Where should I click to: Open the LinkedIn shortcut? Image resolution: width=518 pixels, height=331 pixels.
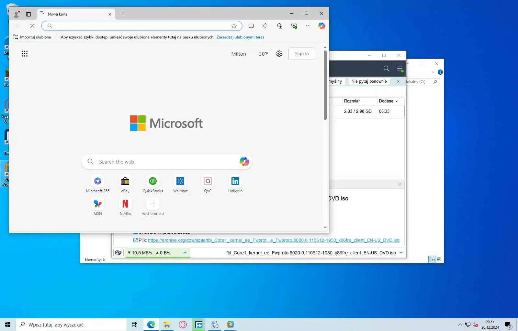click(235, 185)
